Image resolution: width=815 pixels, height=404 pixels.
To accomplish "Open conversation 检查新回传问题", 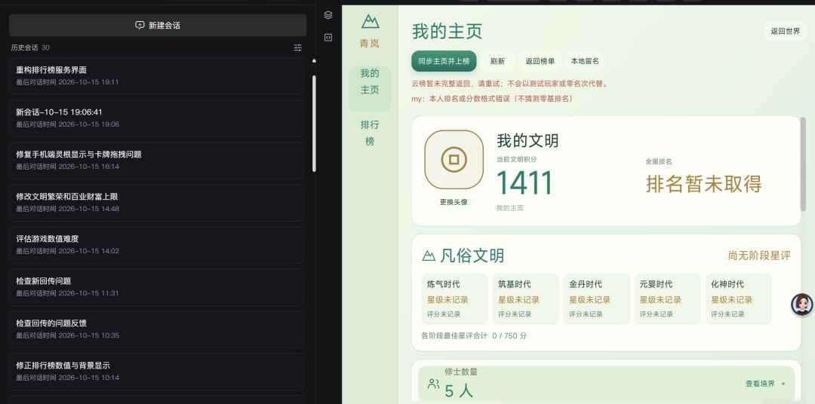I will (x=156, y=286).
